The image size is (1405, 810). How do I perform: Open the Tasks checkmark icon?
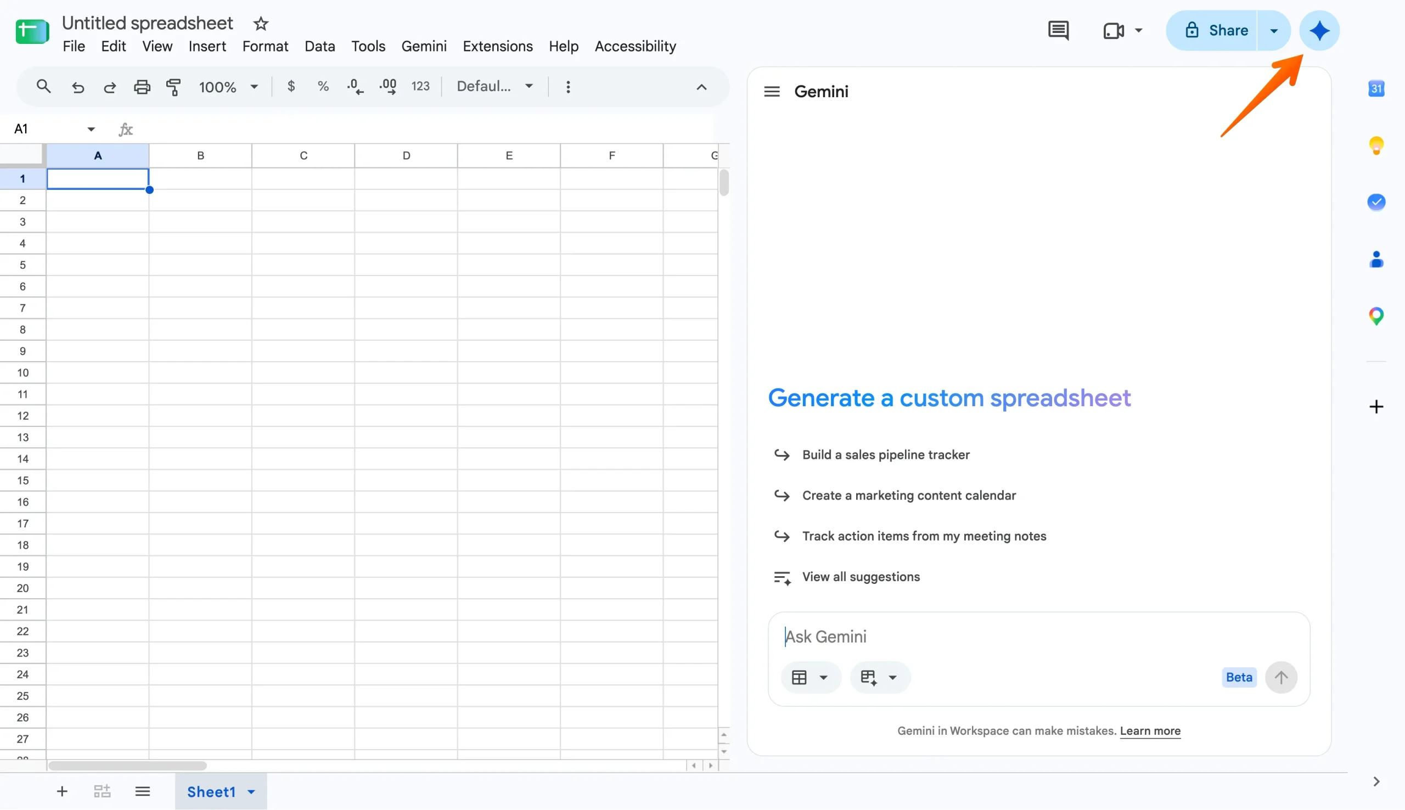click(1376, 202)
